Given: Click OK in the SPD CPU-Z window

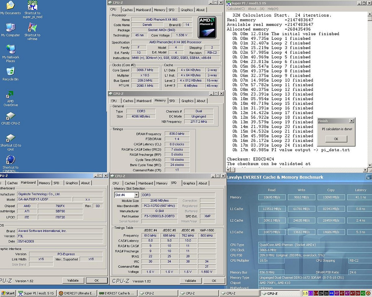Looking at the screenshot, I should tap(214, 281).
